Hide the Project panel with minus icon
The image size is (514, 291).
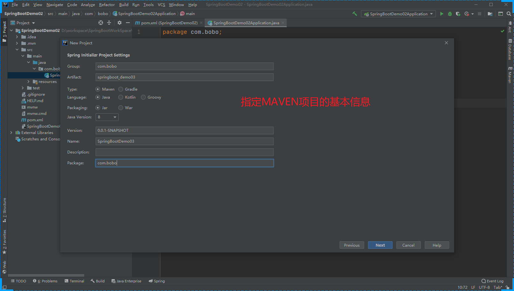(x=128, y=23)
